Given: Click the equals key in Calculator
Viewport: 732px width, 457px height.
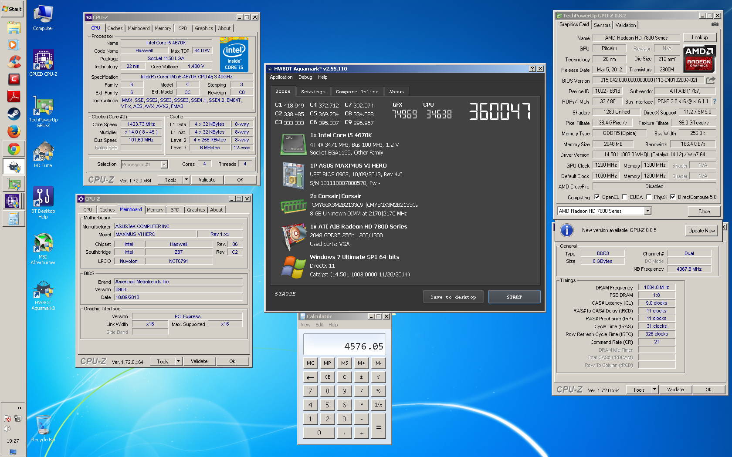Looking at the screenshot, I should point(378,426).
